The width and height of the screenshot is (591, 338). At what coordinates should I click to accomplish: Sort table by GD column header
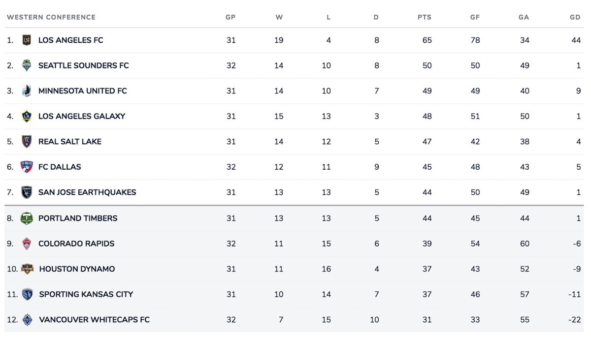click(575, 17)
